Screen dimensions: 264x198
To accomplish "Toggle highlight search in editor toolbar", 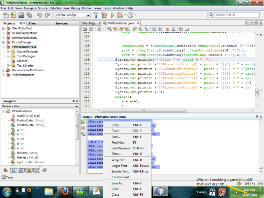I will (127, 29).
